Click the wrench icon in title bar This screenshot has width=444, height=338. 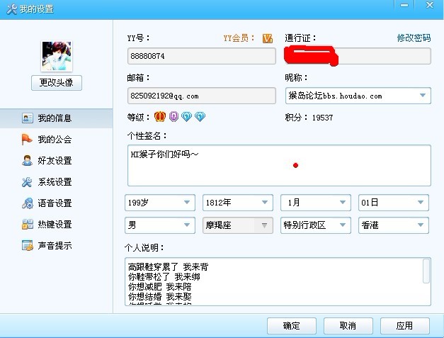pyautogui.click(x=11, y=9)
